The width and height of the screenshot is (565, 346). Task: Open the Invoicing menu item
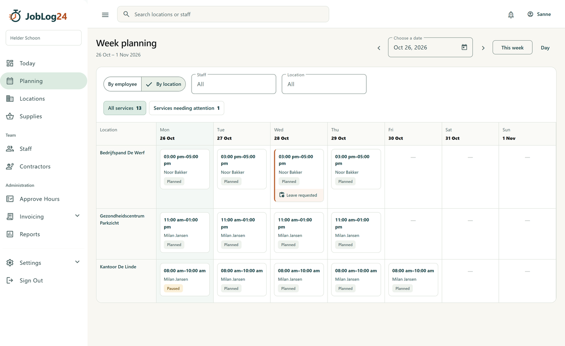[x=43, y=217]
